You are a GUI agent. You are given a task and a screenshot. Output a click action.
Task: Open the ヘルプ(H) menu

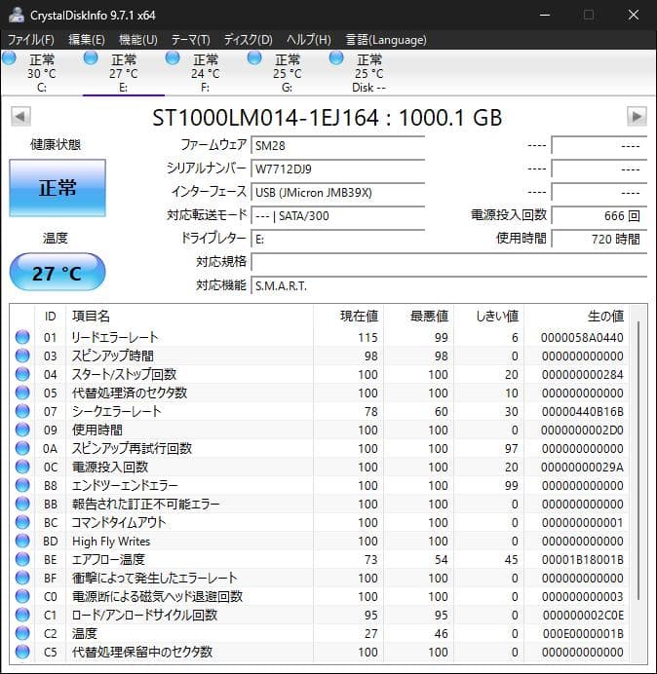[308, 40]
